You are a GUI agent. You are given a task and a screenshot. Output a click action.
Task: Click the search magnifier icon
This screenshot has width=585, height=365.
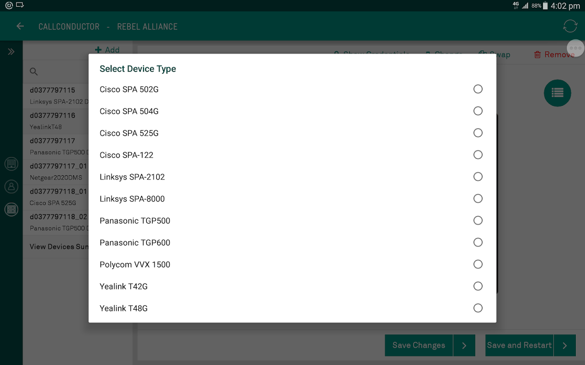point(34,72)
